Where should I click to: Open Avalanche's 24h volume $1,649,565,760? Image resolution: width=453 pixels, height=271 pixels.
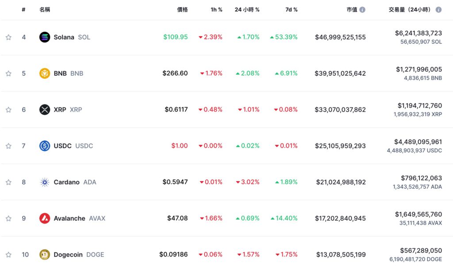418,214
